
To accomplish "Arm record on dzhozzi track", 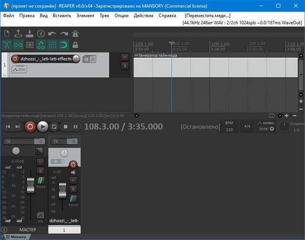I will pyautogui.click(x=15, y=59).
